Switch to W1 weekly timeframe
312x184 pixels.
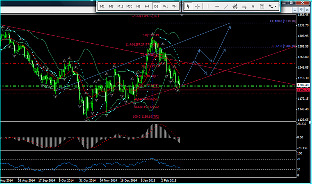click(165, 6)
